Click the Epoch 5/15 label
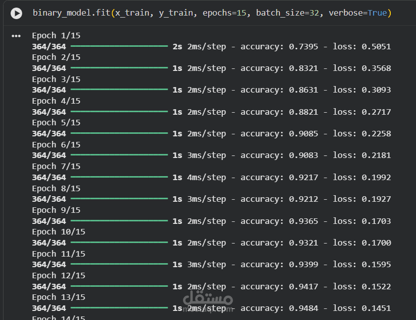 click(56, 123)
